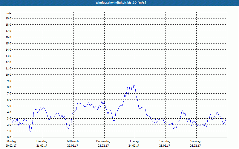Click the date label 24.02.17
239x149 pixels.
134,146
